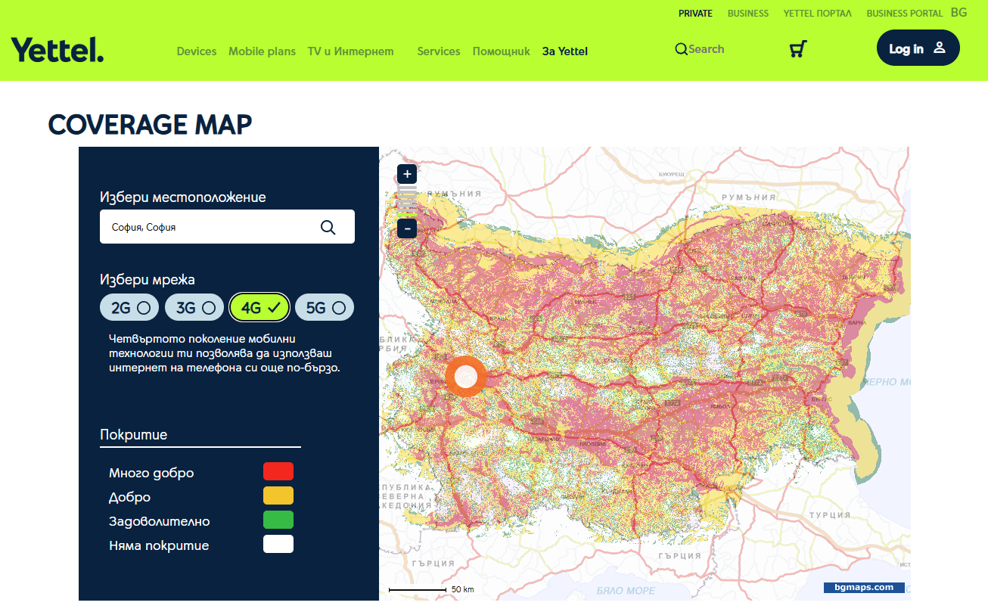Select the 5G network option
988x615 pixels.
(325, 307)
